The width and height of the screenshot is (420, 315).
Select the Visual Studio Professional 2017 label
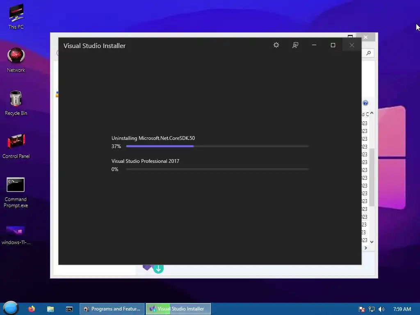pyautogui.click(x=145, y=161)
